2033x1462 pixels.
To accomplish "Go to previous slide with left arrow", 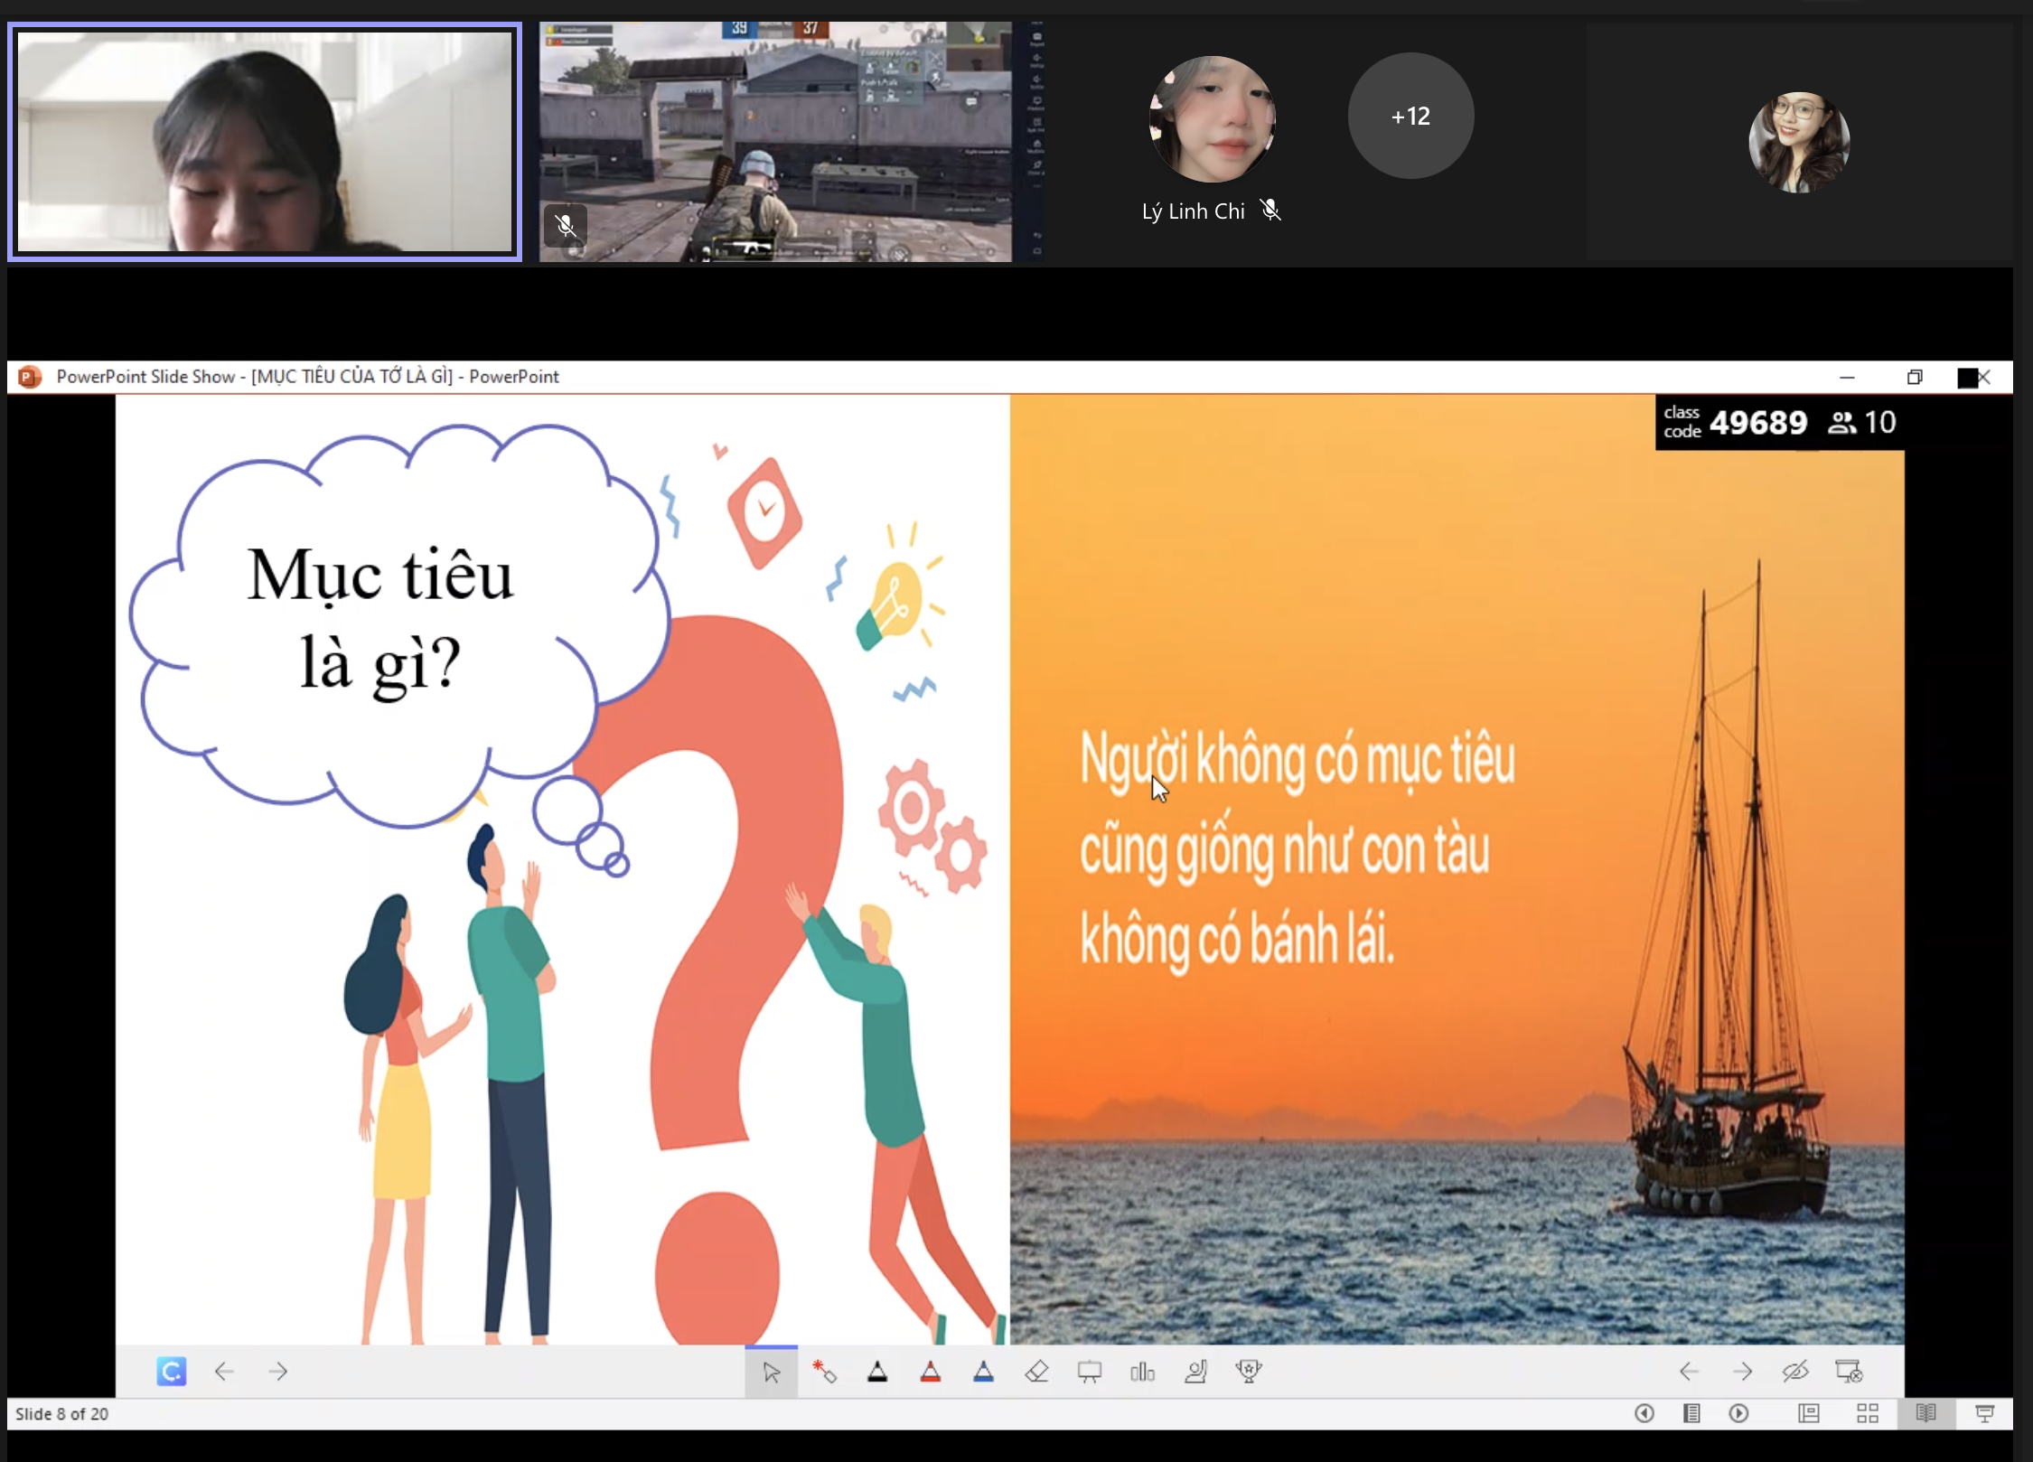I will 224,1372.
